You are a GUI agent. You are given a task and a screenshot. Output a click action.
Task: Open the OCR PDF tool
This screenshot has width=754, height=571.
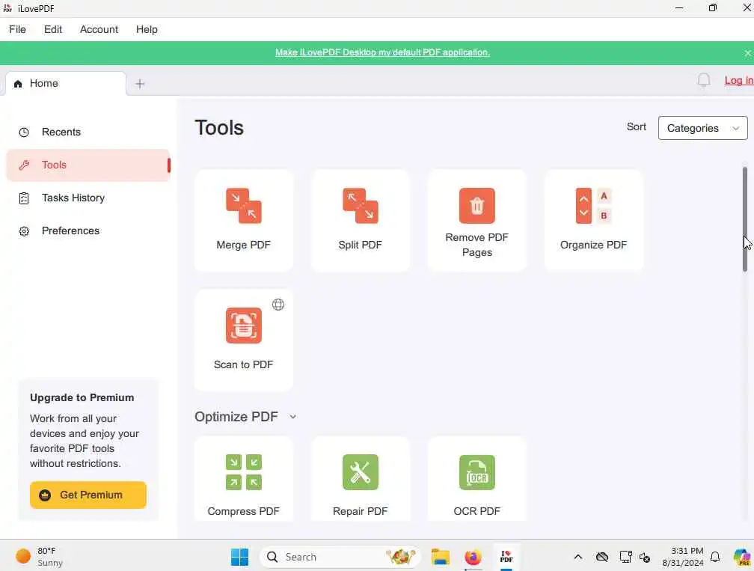477,479
